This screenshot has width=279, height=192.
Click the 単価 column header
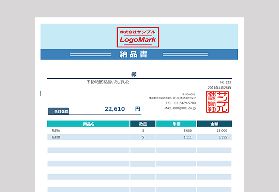point(176,124)
